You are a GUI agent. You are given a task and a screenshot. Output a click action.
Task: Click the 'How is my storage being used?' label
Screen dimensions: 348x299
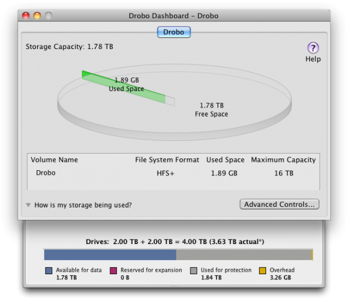[x=83, y=204]
